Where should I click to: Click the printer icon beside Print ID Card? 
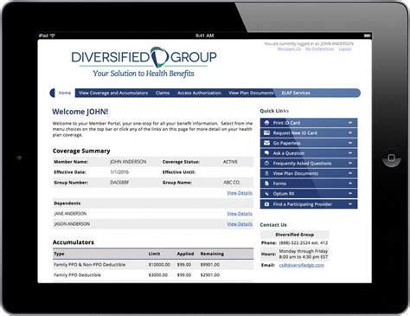tap(266, 123)
